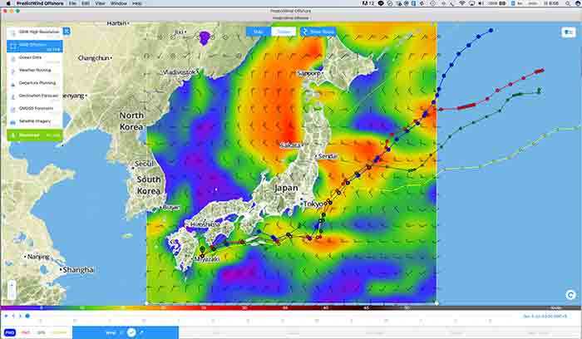Image resolution: width=582 pixels, height=339 pixels.
Task: Open the View menu
Action: click(99, 4)
